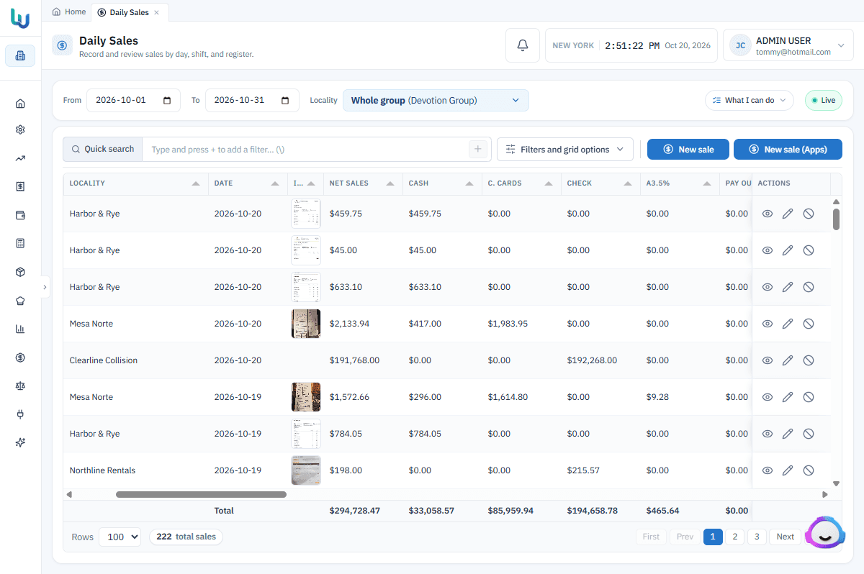This screenshot has height=574, width=864.
Task: Void the Harbor & Rye $45.00 sale
Action: 809,250
